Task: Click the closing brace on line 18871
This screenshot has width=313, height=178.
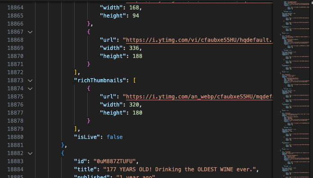Action: click(89, 64)
